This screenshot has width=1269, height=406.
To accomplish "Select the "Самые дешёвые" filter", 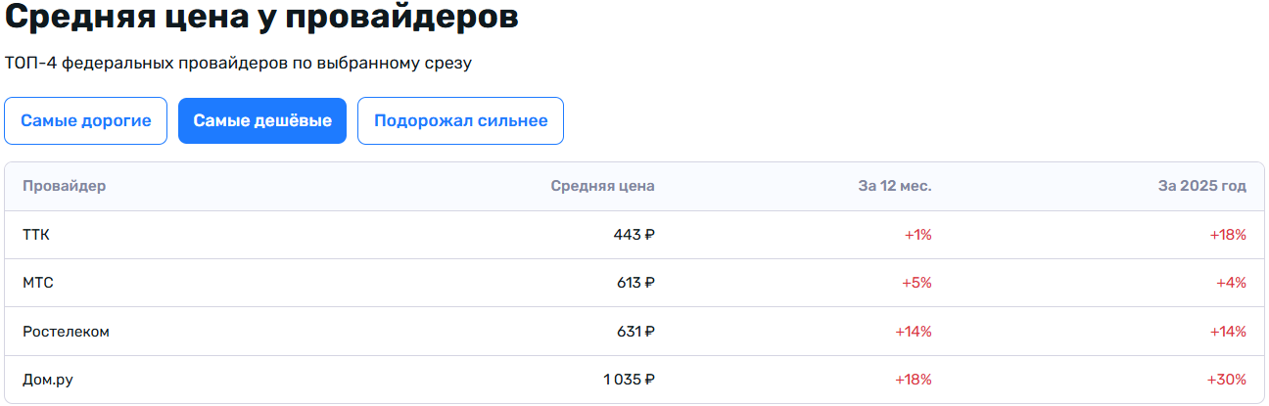I will (262, 121).
